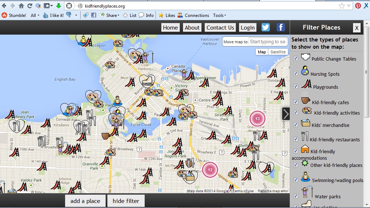Reload the page with refresh icon

30,6
